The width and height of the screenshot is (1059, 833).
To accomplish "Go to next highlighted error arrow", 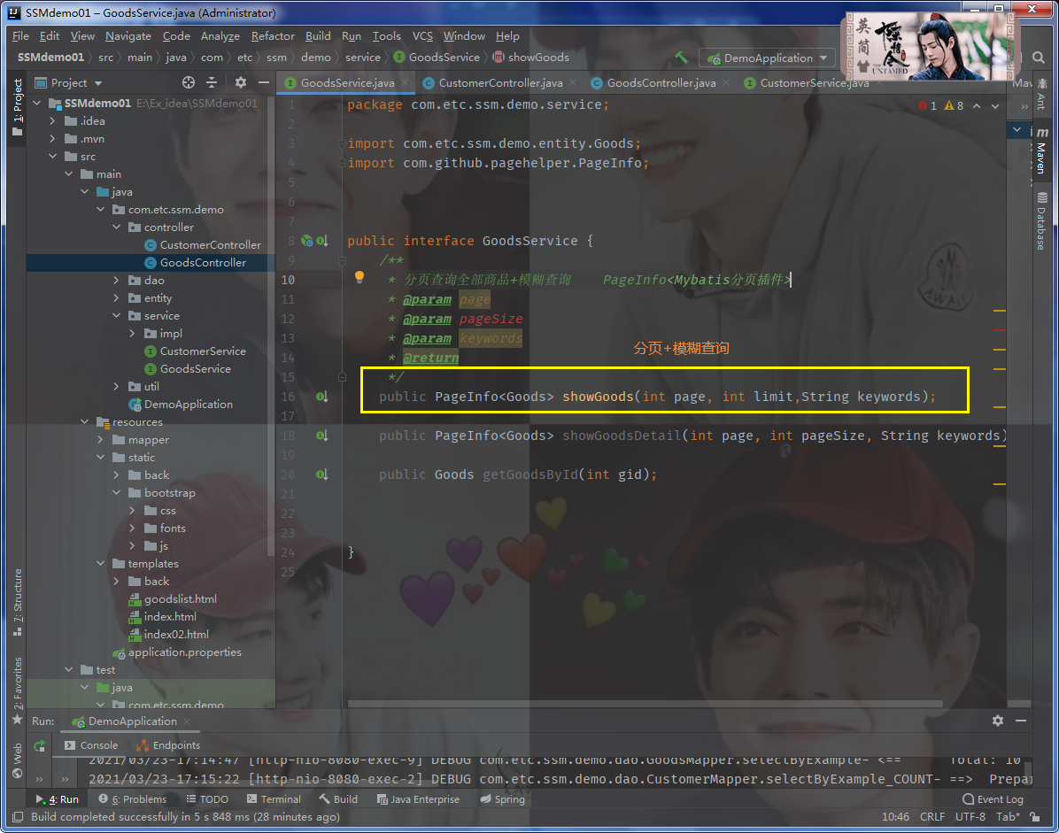I will coord(995,106).
